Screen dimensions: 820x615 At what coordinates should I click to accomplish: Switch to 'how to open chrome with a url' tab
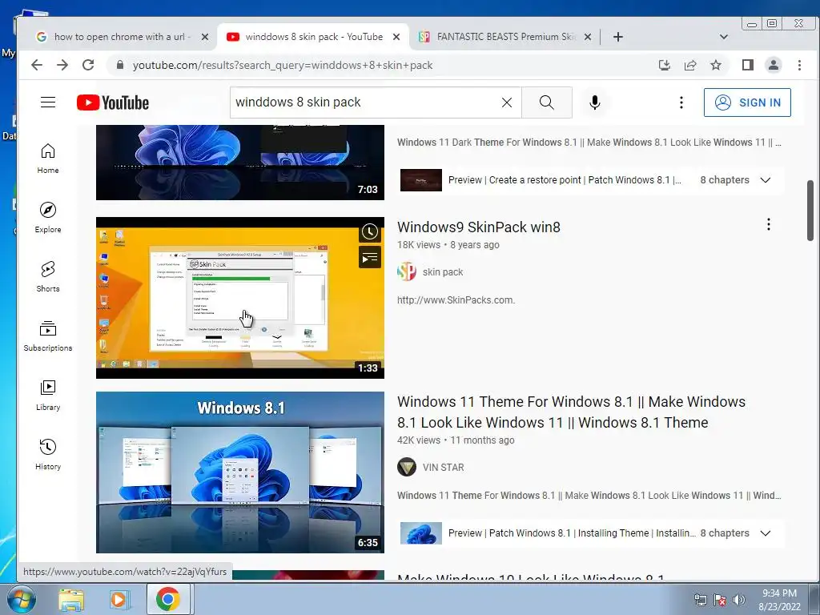click(x=120, y=37)
